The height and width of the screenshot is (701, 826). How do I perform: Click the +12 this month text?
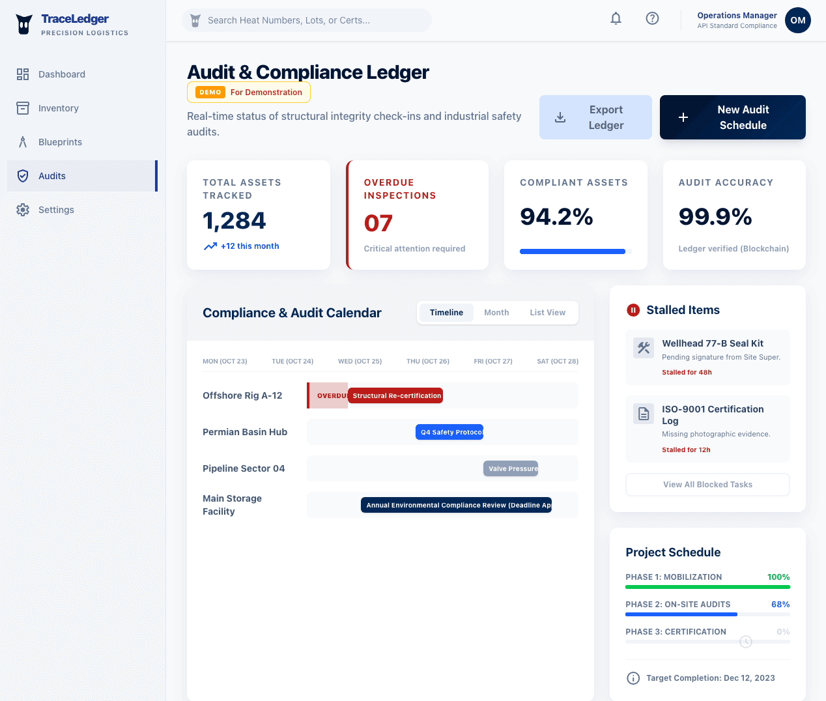coord(249,246)
